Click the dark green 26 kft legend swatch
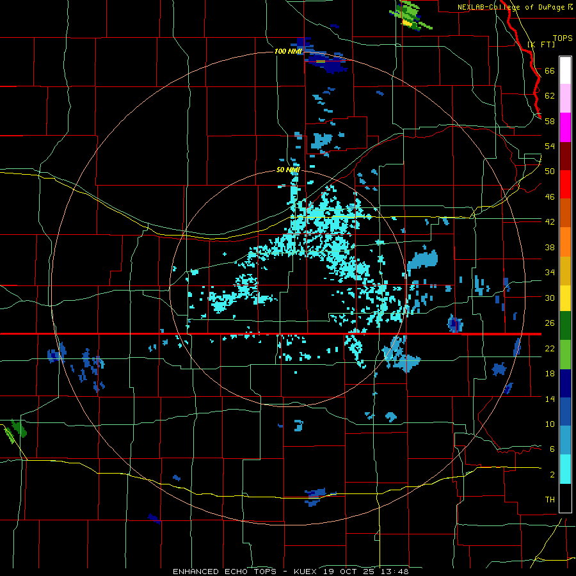576x576 pixels. [565, 326]
